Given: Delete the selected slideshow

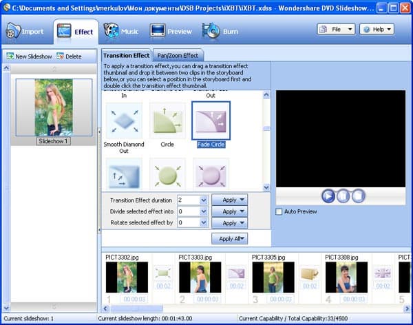Looking at the screenshot, I should tap(69, 56).
